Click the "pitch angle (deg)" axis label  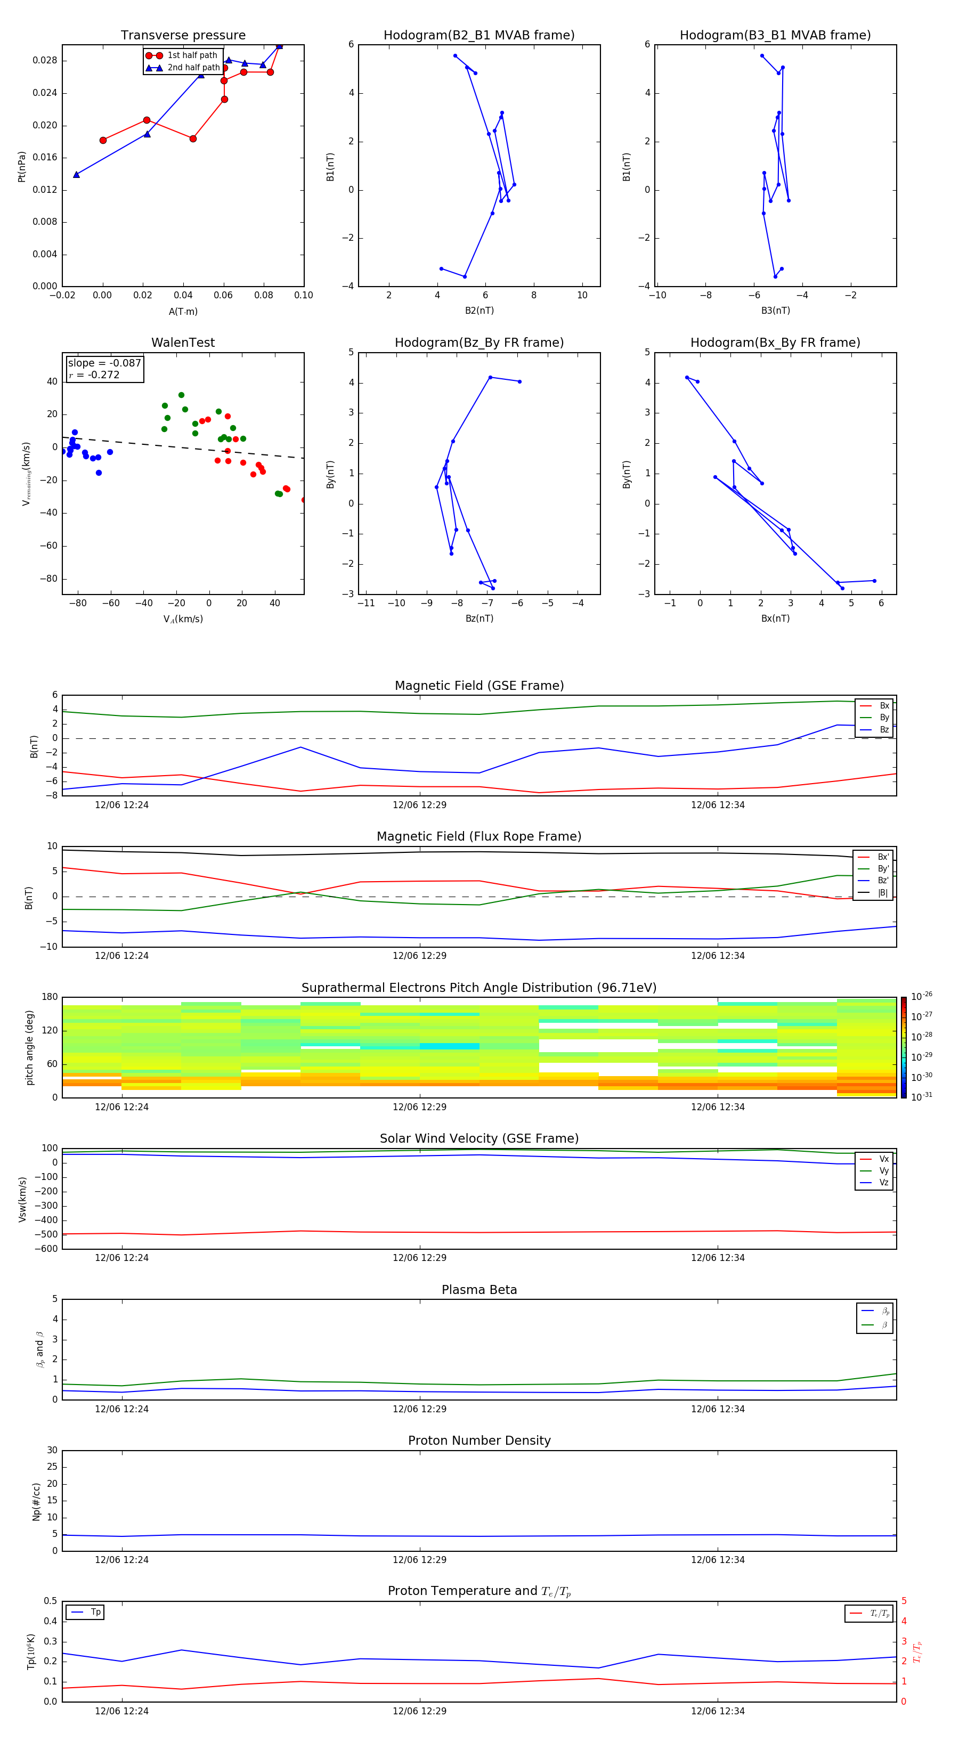(x=29, y=1047)
